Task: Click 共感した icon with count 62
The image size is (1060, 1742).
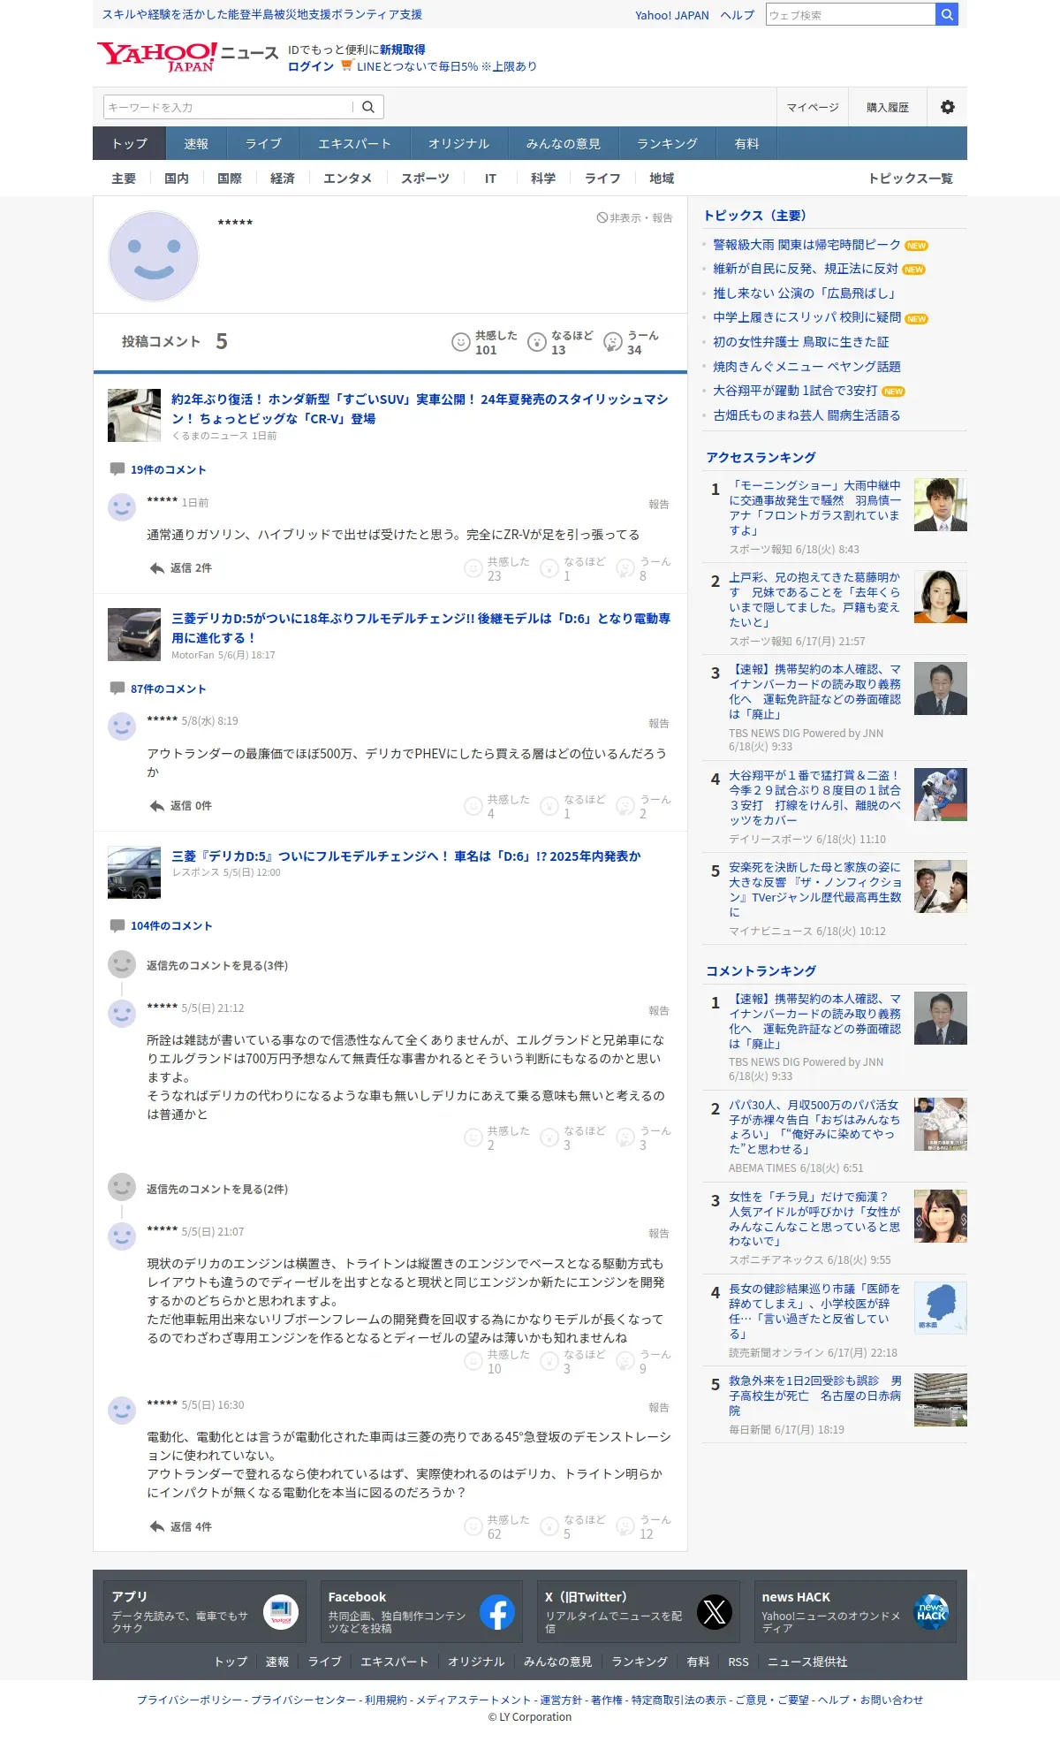Action: tap(473, 1526)
